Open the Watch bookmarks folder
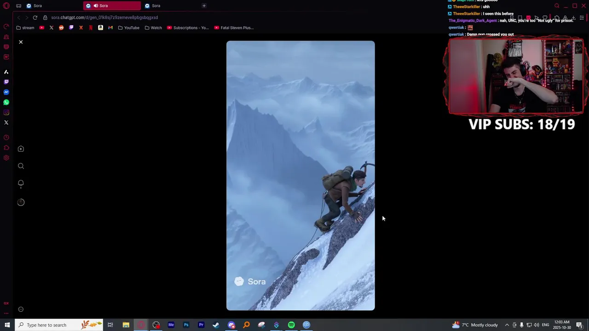This screenshot has width=589, height=331. pyautogui.click(x=153, y=28)
